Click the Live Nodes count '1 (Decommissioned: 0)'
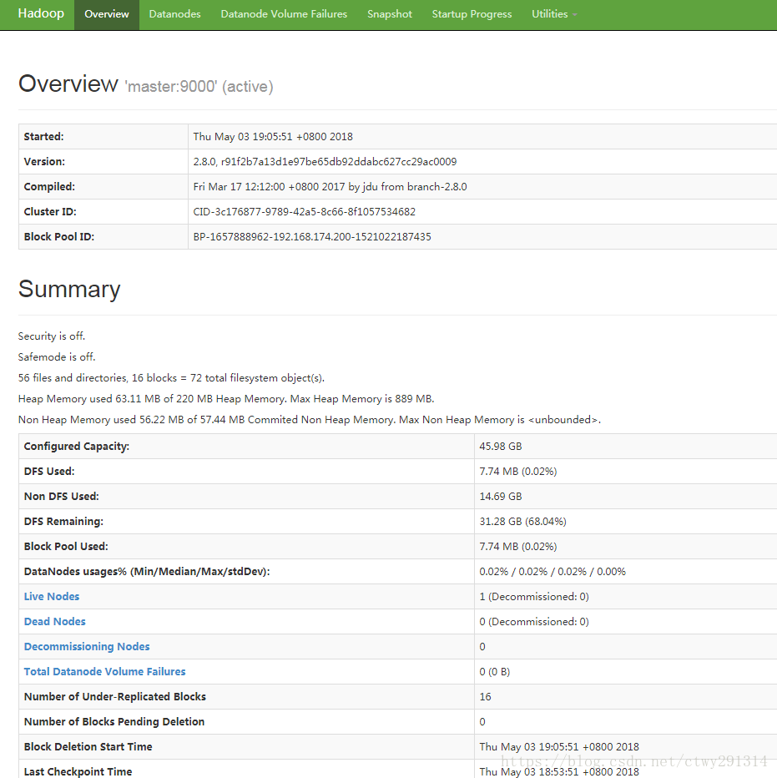 (534, 596)
